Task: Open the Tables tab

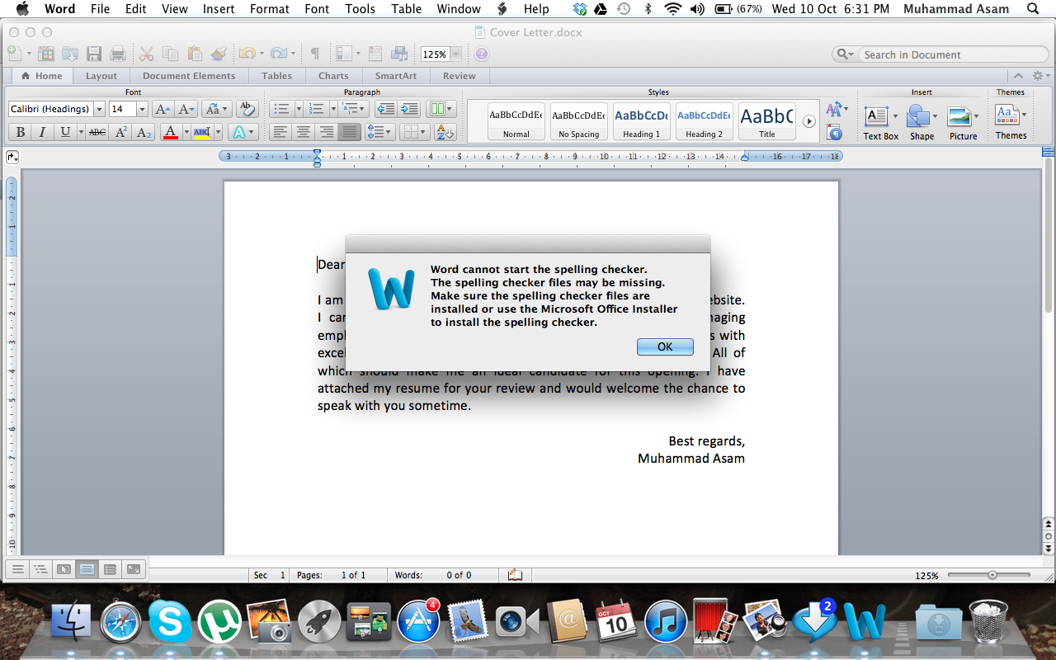Action: (x=276, y=76)
